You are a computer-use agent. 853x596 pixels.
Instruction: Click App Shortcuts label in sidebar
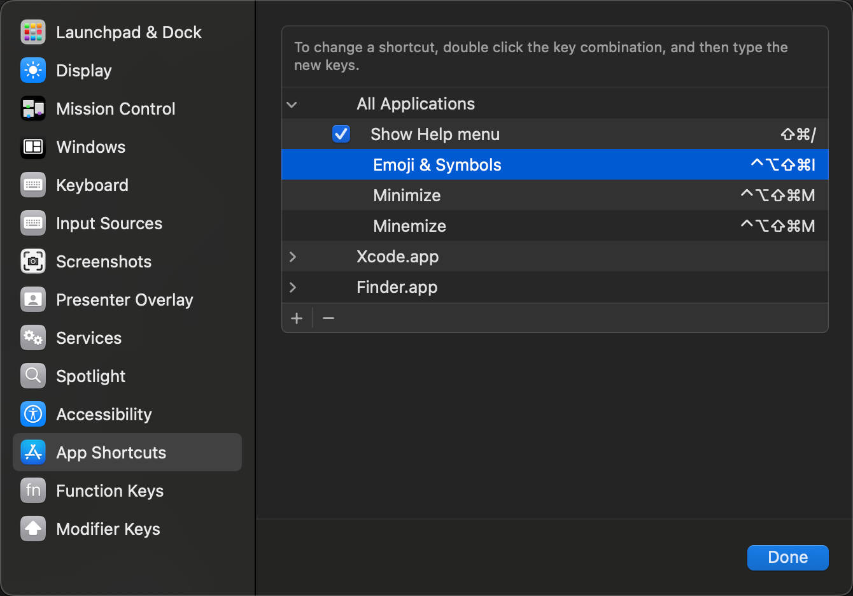coord(111,453)
